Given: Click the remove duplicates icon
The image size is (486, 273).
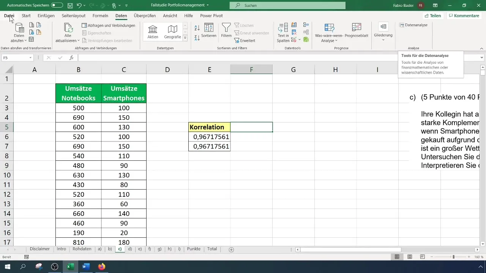Looking at the screenshot, I should click(294, 32).
